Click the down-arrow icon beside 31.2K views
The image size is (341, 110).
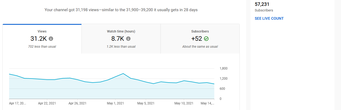(x=51, y=39)
